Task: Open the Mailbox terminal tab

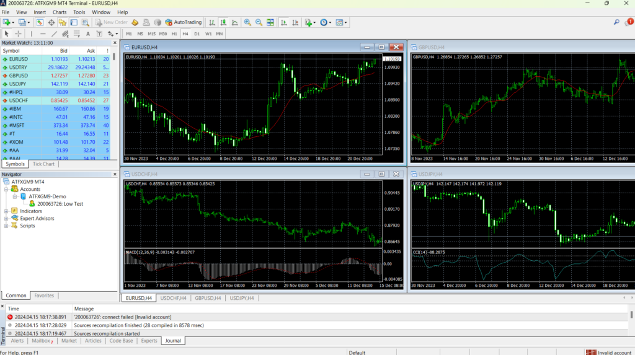Action: point(42,341)
